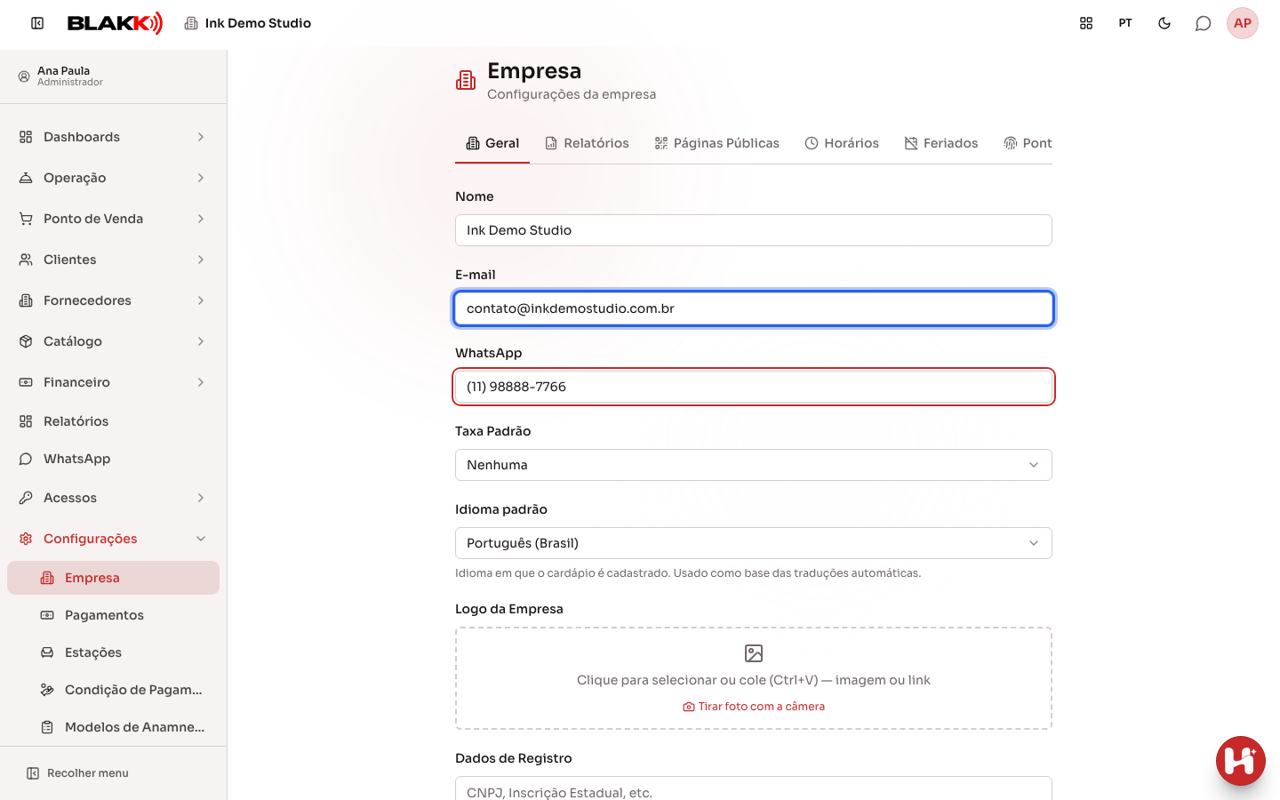Expand the Dashboards menu chevron
This screenshot has height=800, width=1280.
coord(201,137)
